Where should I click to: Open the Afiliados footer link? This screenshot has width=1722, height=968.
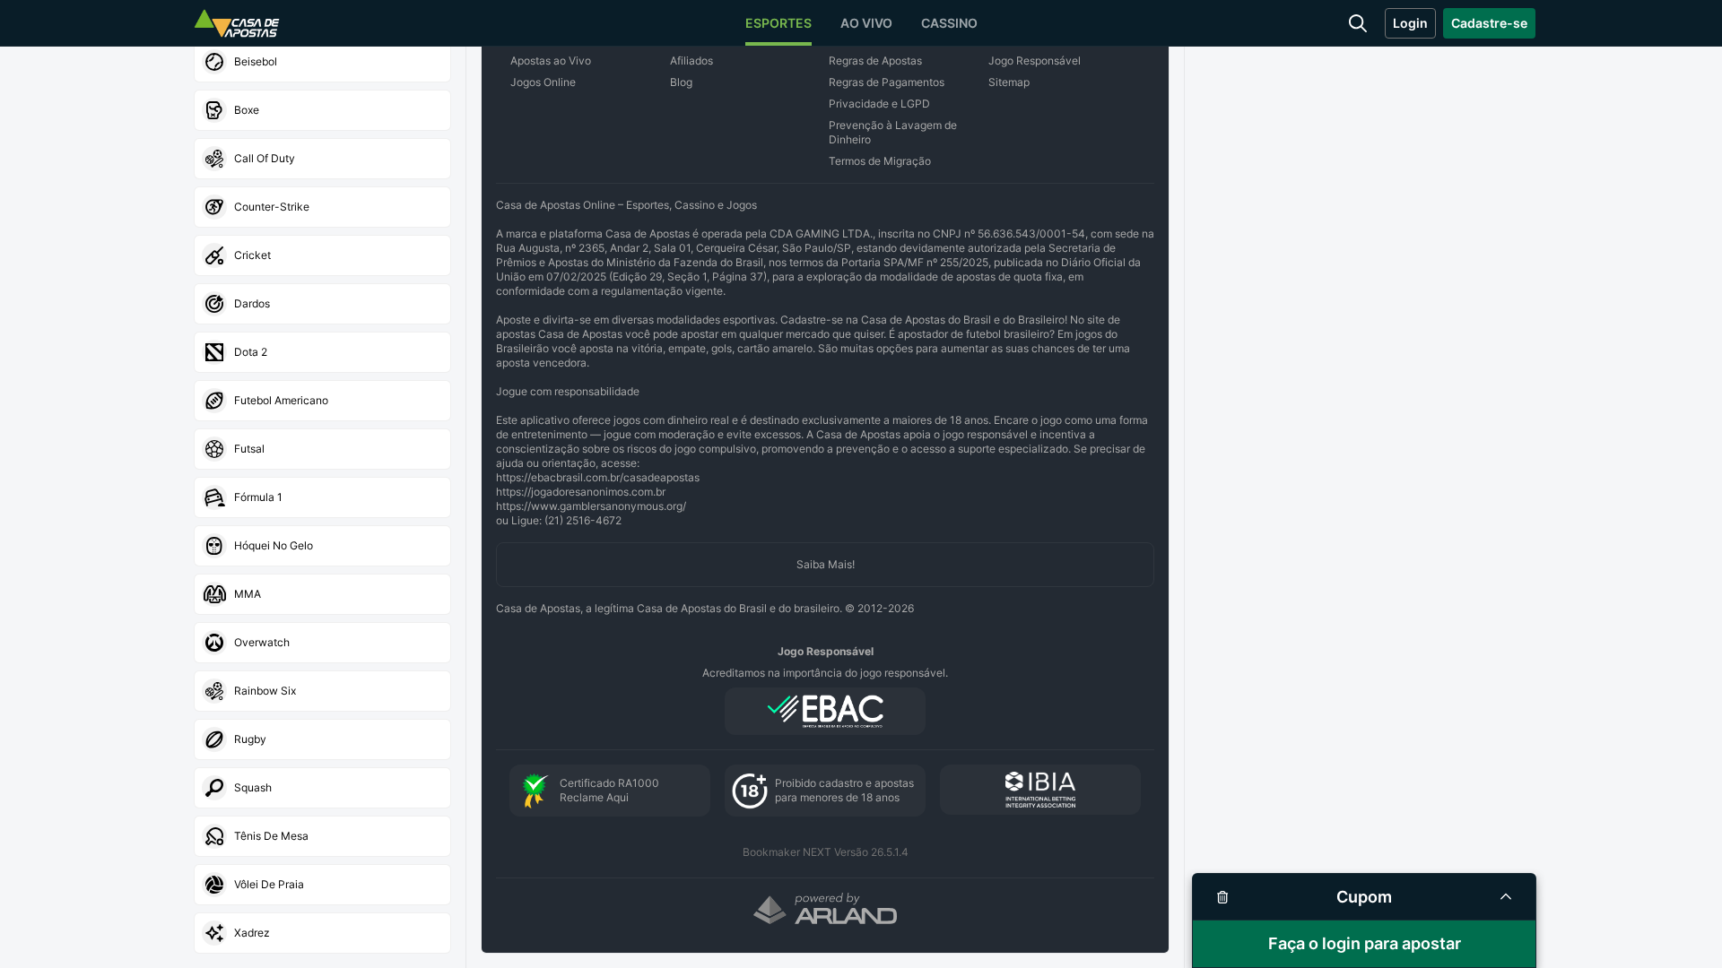click(691, 61)
